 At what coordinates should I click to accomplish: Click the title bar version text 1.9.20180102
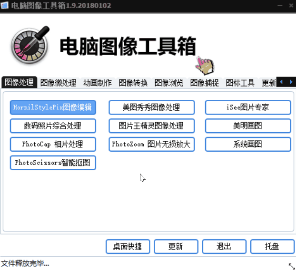[x=89, y=6]
